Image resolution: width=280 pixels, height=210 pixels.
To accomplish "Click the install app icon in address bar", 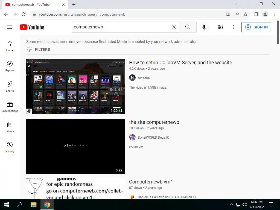I will [228, 14].
